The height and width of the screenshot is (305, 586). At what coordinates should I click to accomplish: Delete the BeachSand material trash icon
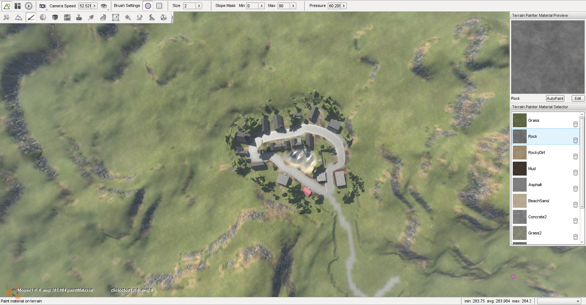click(575, 205)
